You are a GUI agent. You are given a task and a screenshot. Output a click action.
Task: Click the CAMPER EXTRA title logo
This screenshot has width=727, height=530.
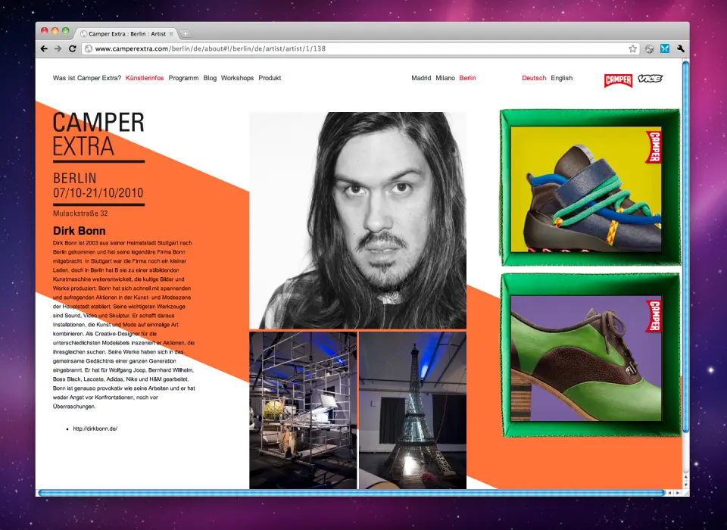point(98,135)
